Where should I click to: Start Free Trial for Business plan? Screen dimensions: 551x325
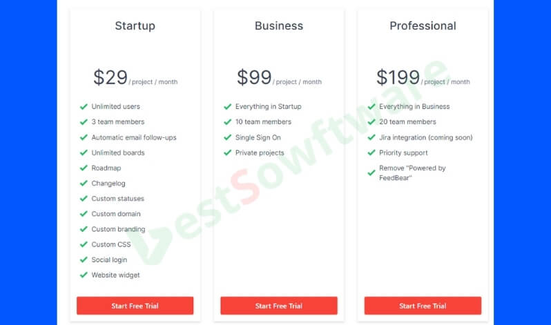[279, 306]
